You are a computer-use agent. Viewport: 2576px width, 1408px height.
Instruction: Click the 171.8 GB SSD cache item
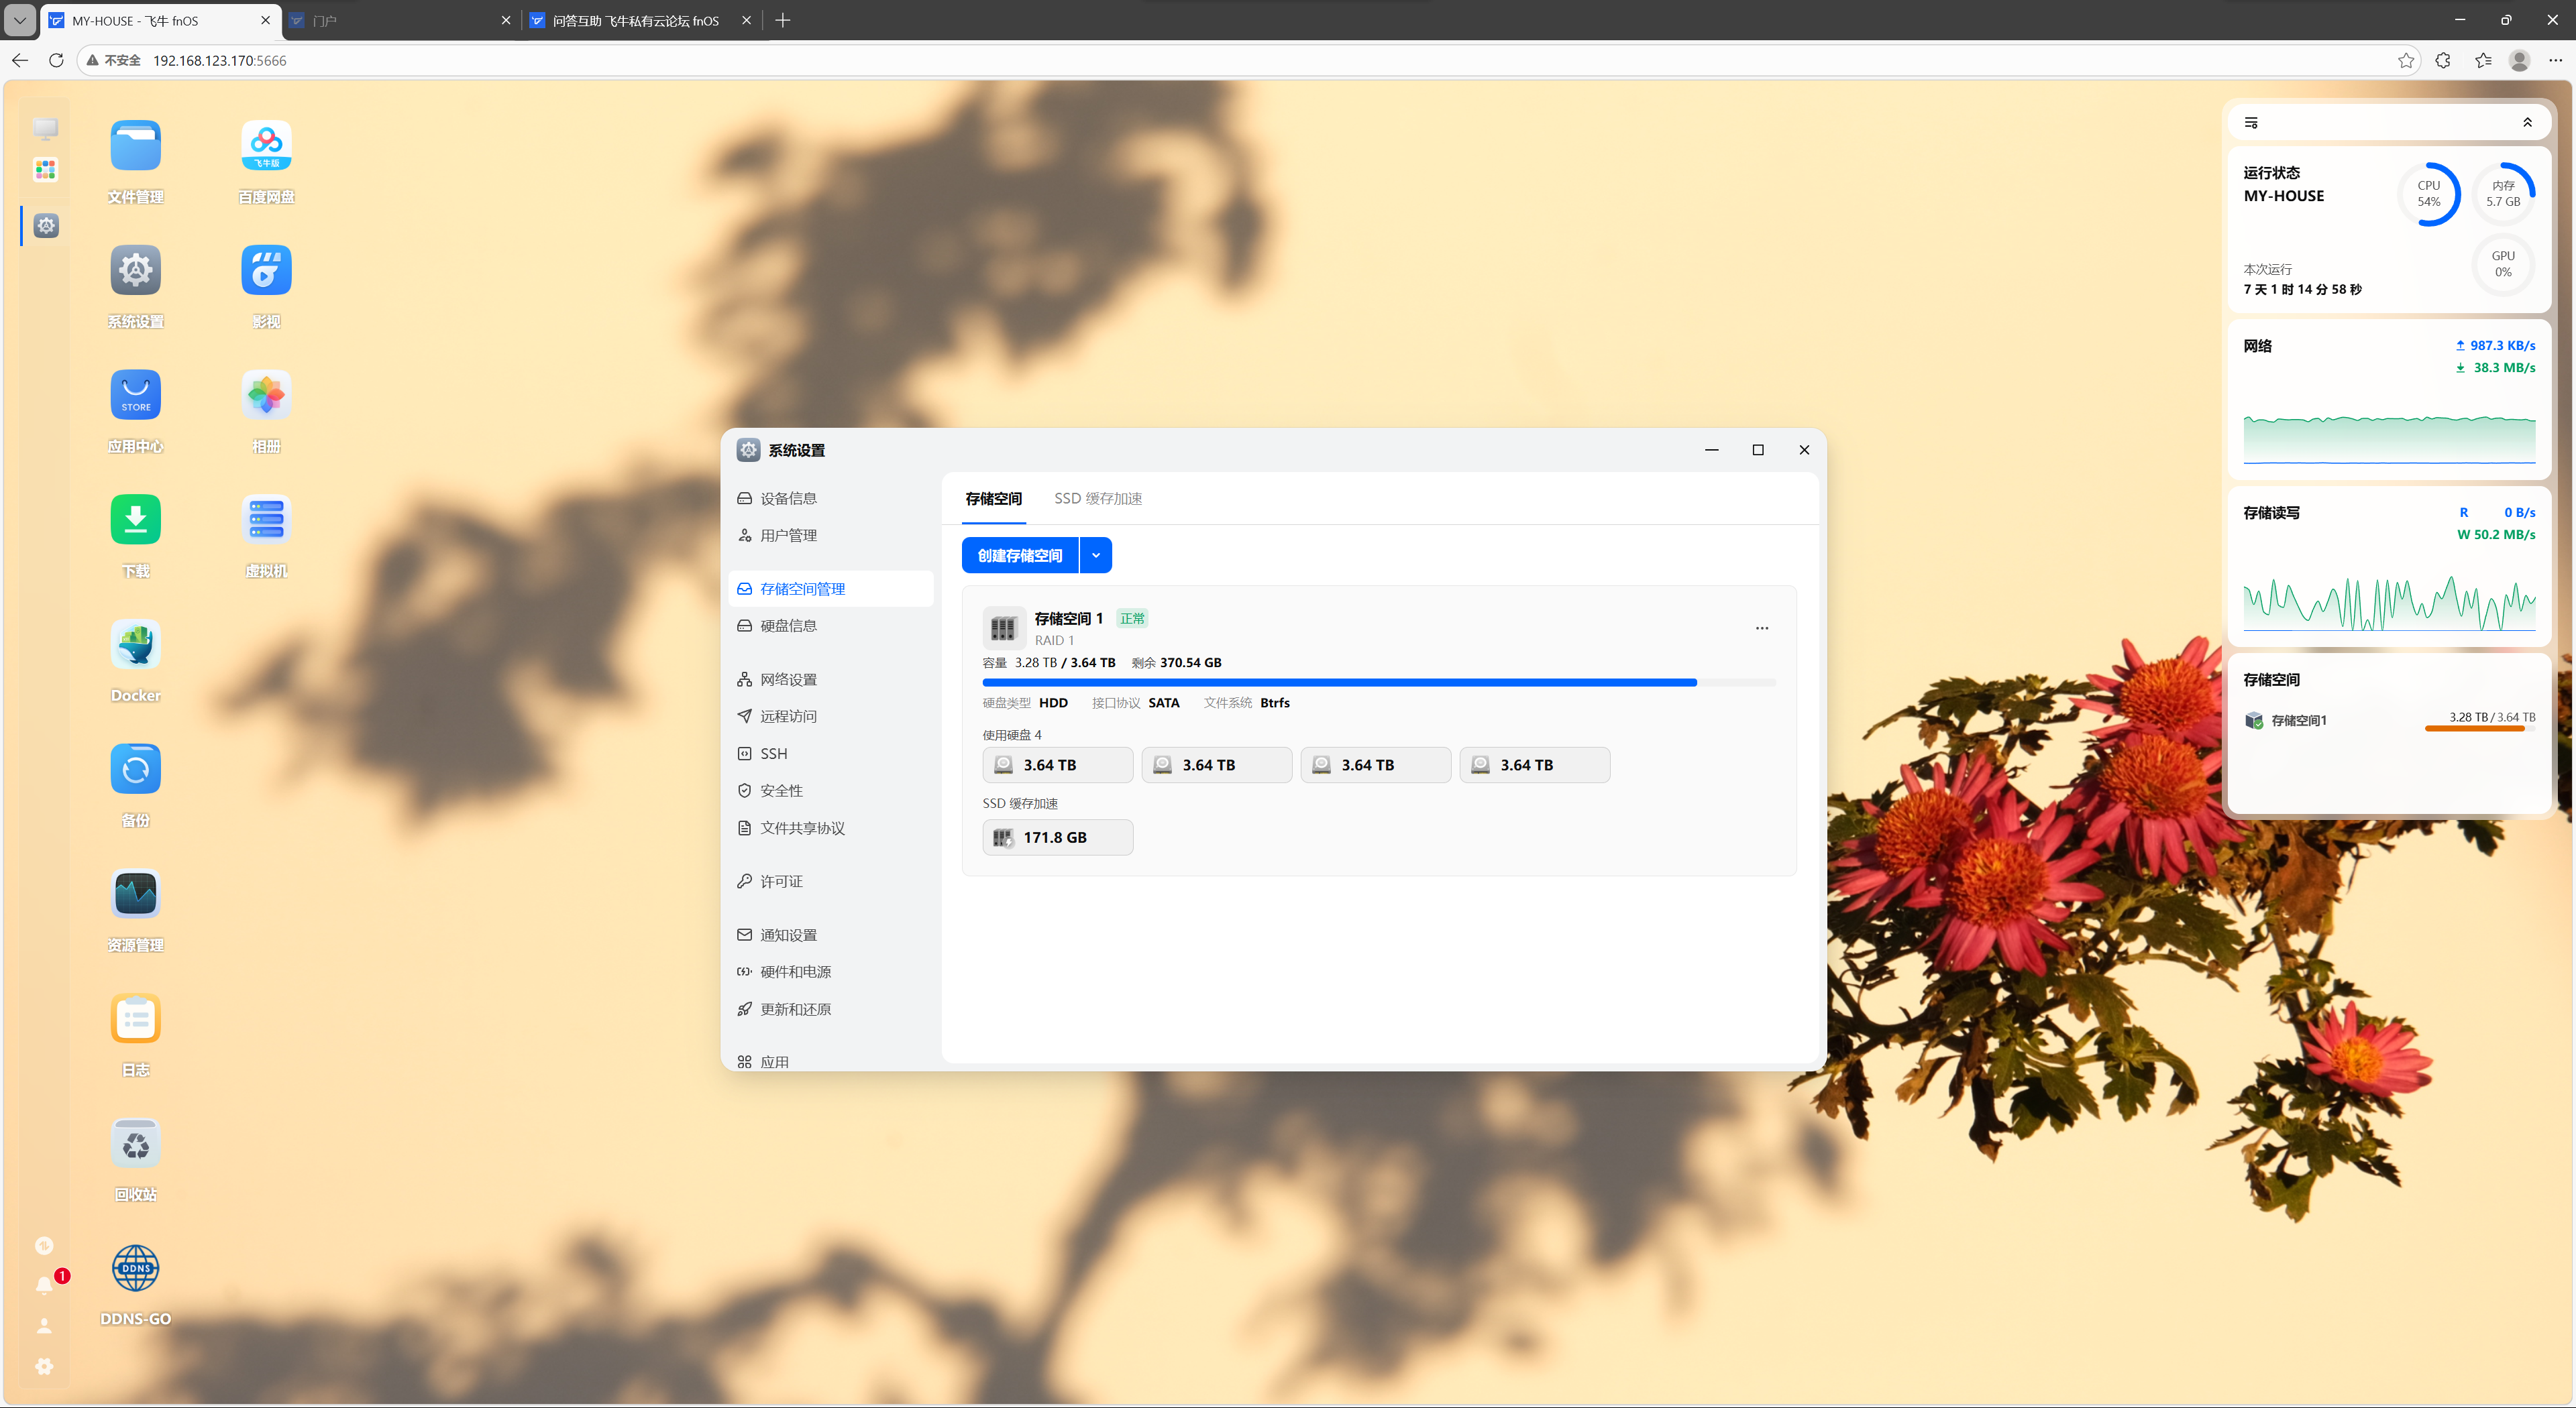1057,837
